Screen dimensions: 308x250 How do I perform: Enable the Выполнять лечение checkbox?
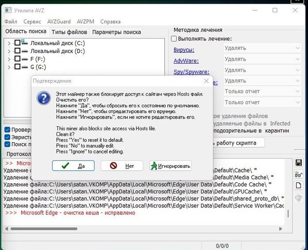tap(174, 39)
